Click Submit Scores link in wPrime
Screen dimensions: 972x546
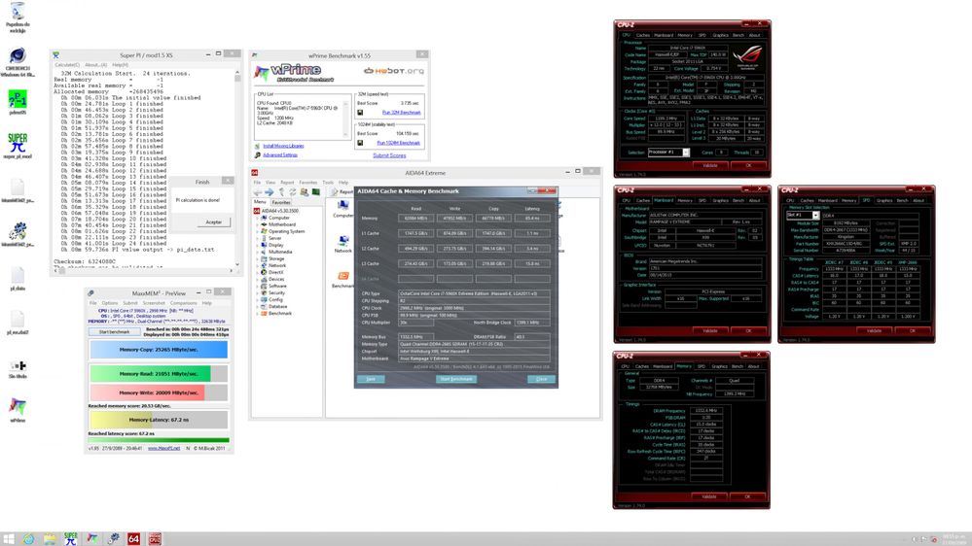pos(389,155)
